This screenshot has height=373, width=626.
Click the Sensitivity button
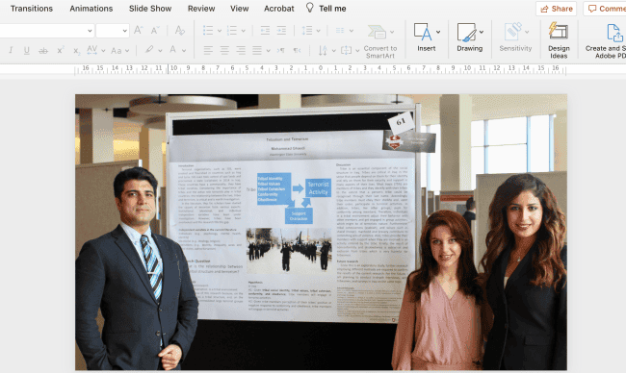coord(515,37)
